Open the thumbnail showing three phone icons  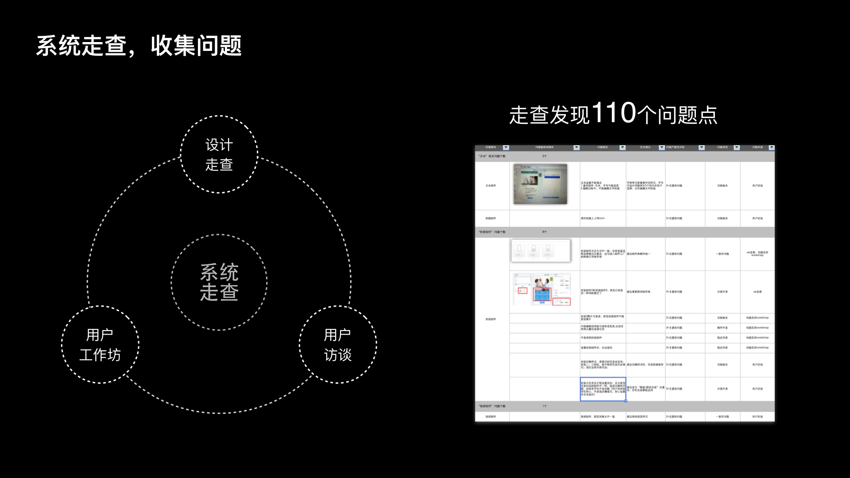[541, 251]
